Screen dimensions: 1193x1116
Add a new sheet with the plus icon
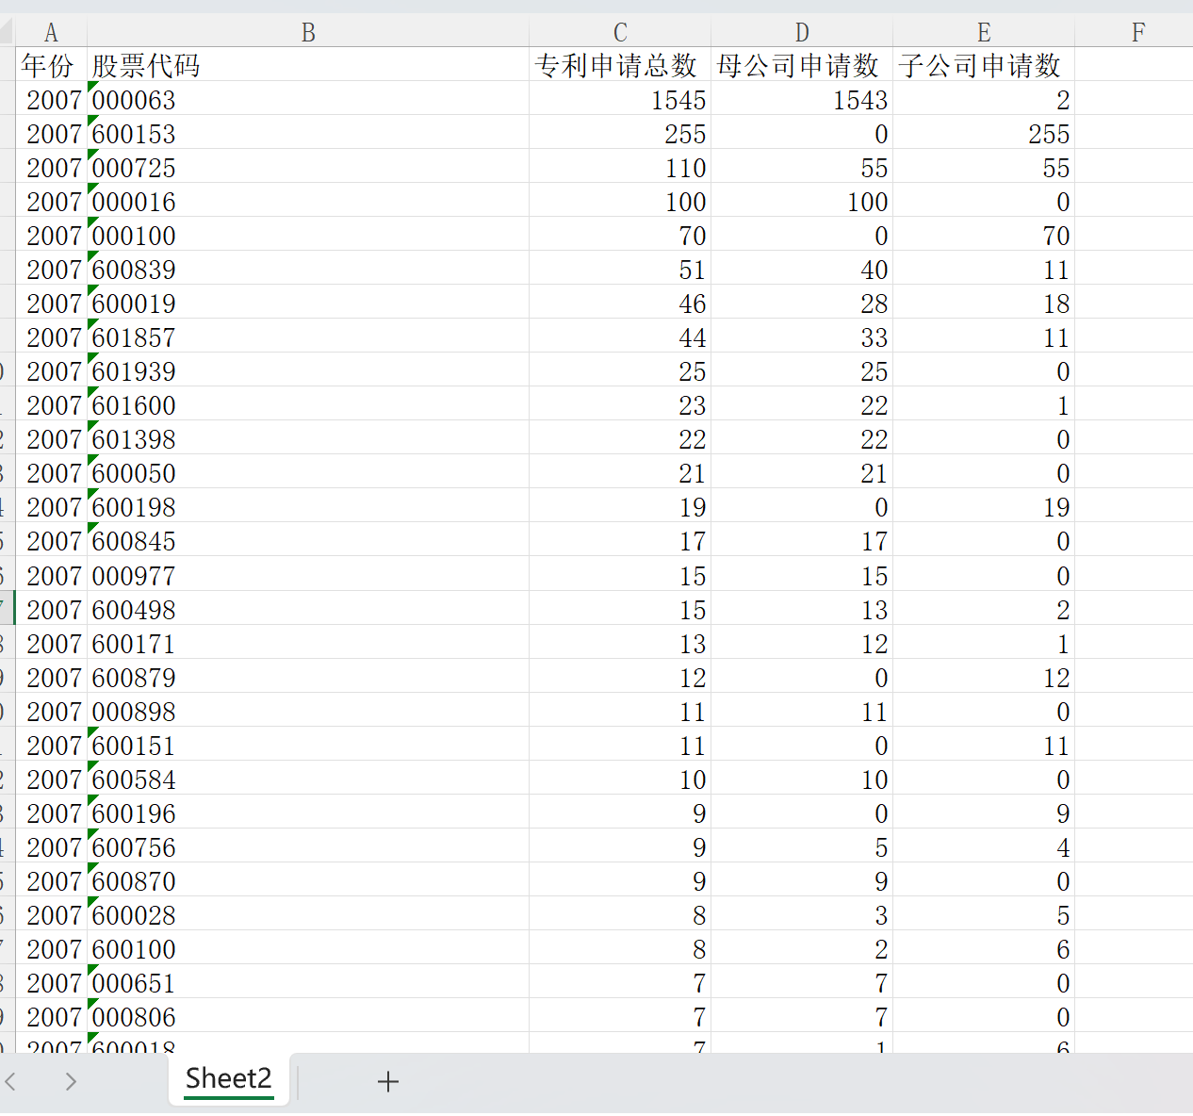[x=387, y=1081]
